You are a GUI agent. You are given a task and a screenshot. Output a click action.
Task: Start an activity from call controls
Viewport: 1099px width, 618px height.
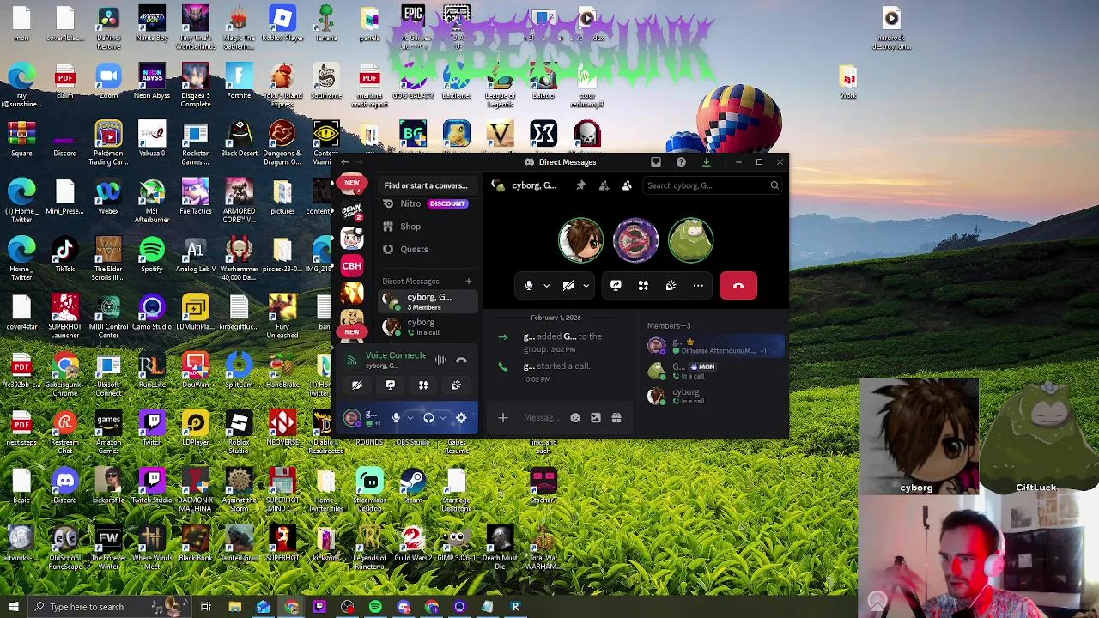(643, 286)
